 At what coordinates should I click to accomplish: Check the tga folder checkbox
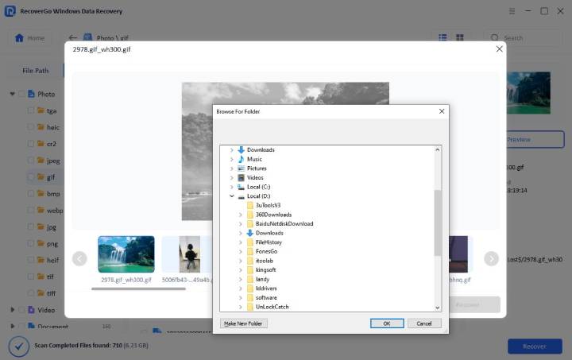(x=31, y=110)
